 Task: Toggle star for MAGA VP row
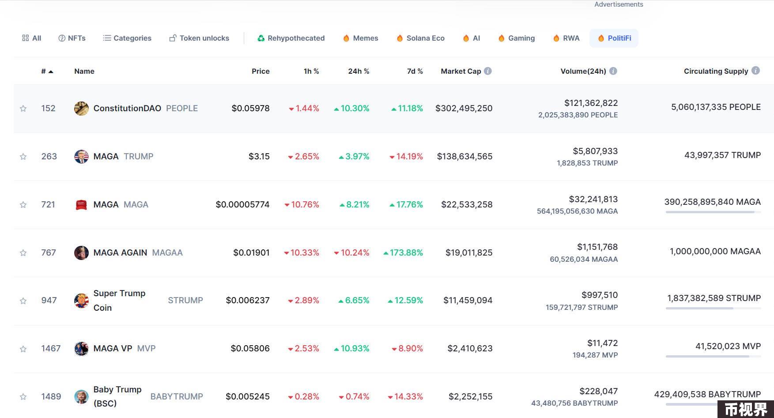tap(23, 349)
